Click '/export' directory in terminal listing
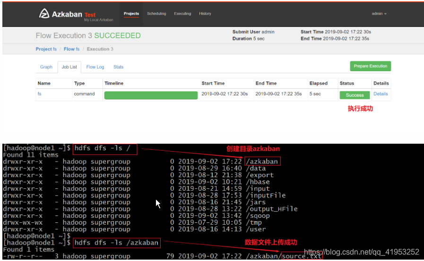 coord(260,175)
